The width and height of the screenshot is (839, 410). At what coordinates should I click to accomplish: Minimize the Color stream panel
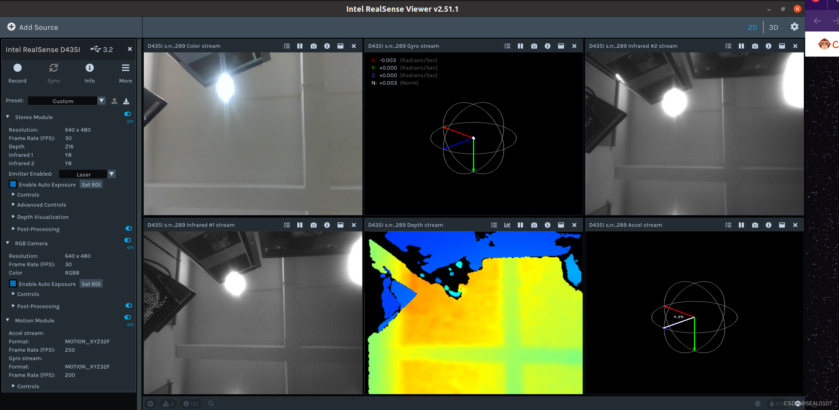click(x=340, y=46)
